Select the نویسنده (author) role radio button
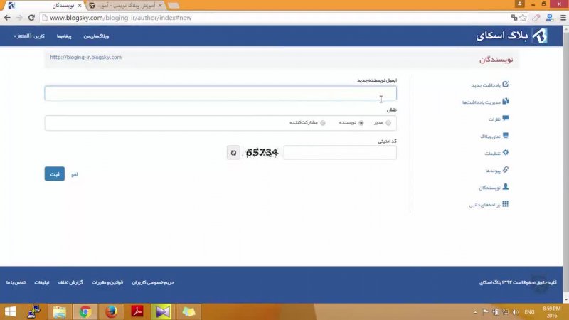This screenshot has height=320, width=569. pos(361,123)
